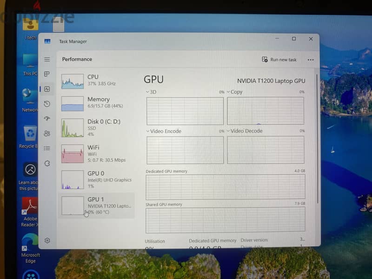Click the Driver version label
The height and width of the screenshot is (279, 372).
[254, 240]
